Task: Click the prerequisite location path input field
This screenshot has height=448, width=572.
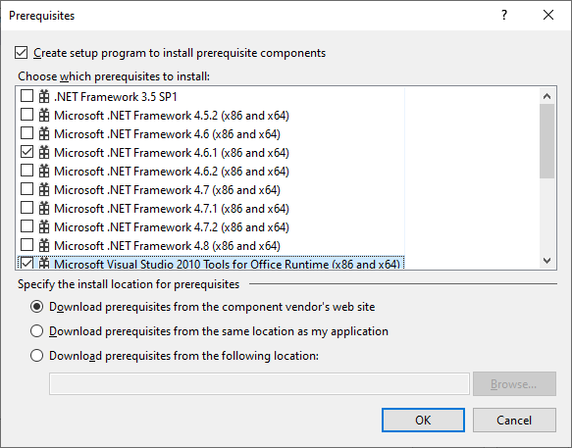Action: coord(259,384)
